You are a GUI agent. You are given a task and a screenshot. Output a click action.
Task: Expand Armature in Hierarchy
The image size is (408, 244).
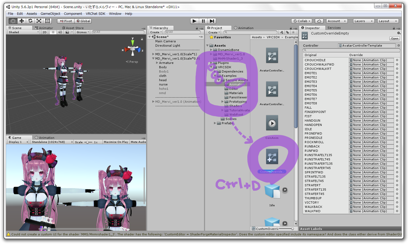157,63
